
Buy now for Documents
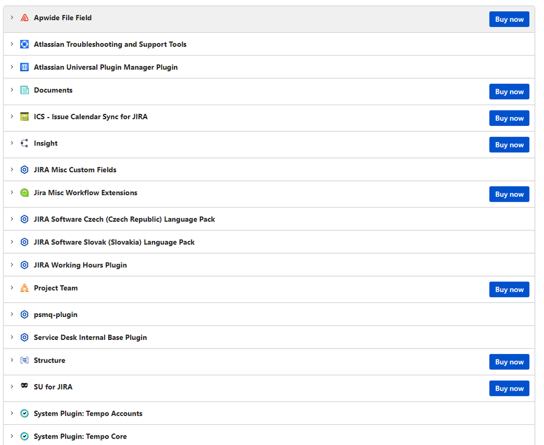coord(509,92)
